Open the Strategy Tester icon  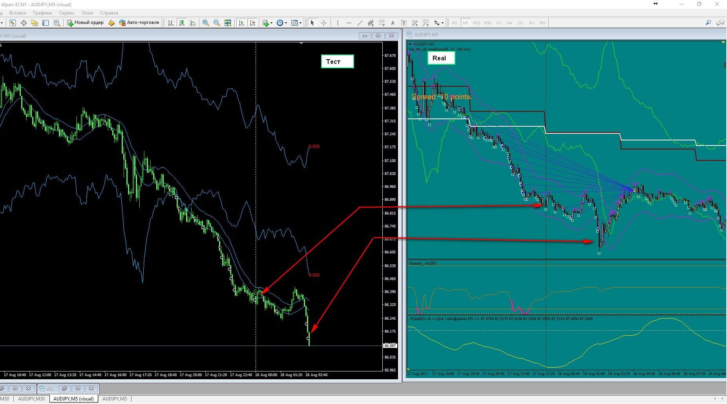[57, 23]
